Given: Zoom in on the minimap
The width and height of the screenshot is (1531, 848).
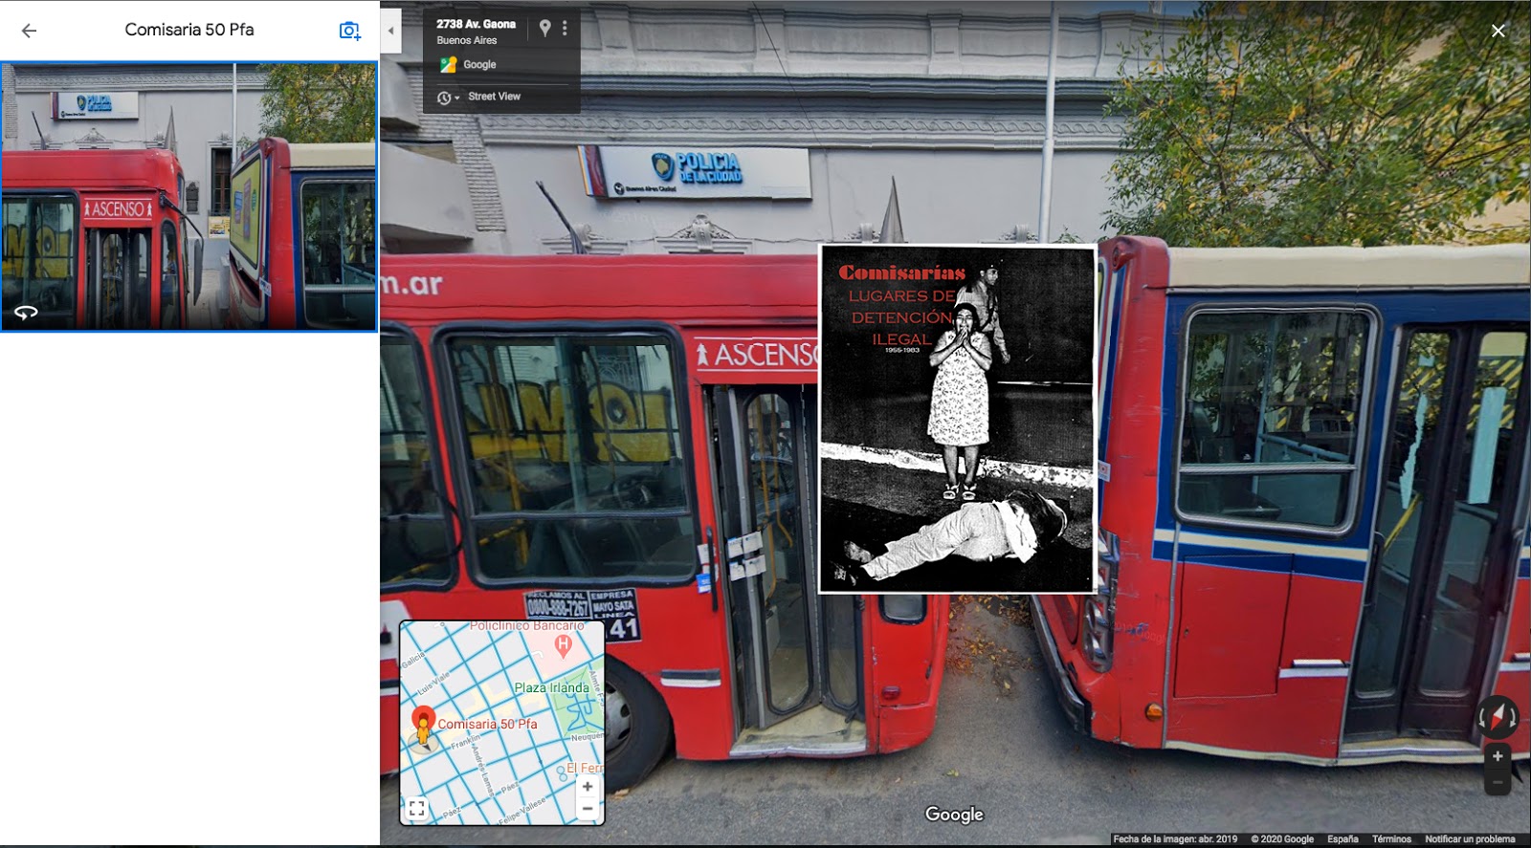Looking at the screenshot, I should [x=588, y=787].
